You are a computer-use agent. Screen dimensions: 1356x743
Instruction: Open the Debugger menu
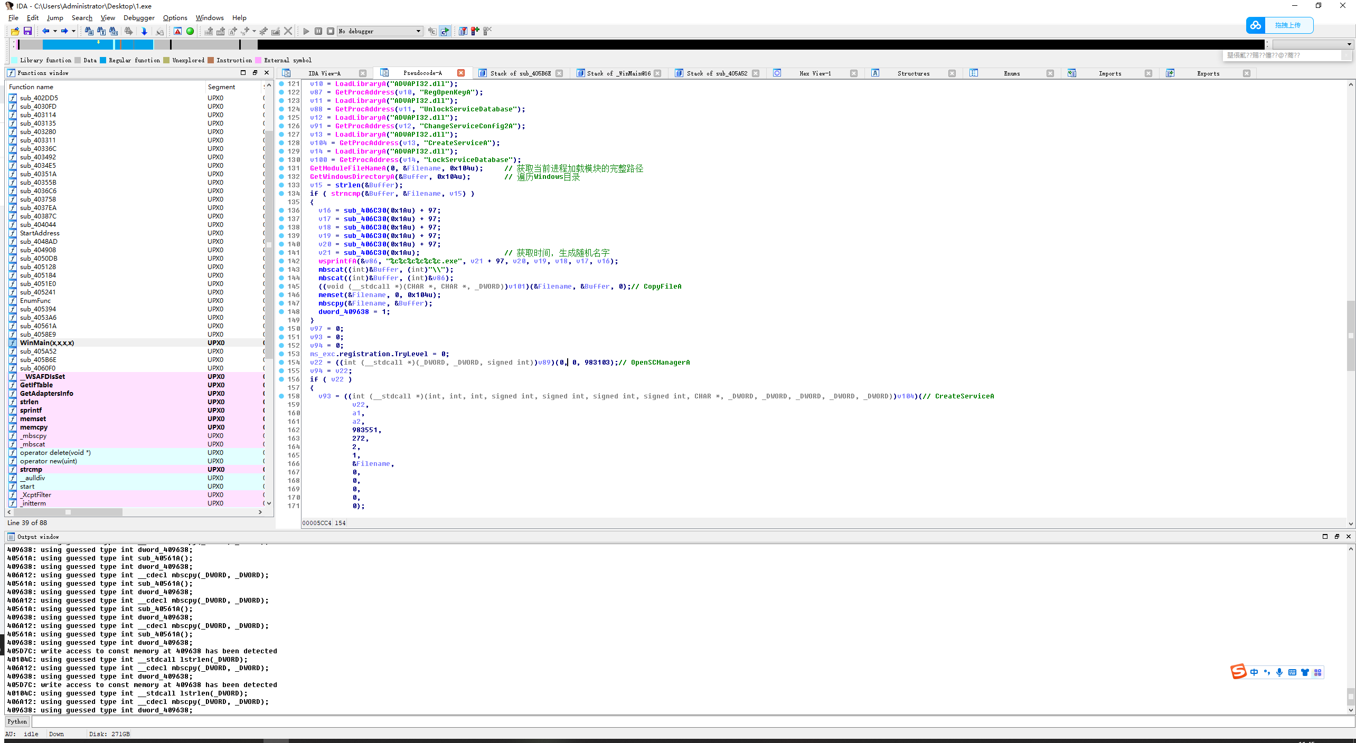pyautogui.click(x=139, y=18)
